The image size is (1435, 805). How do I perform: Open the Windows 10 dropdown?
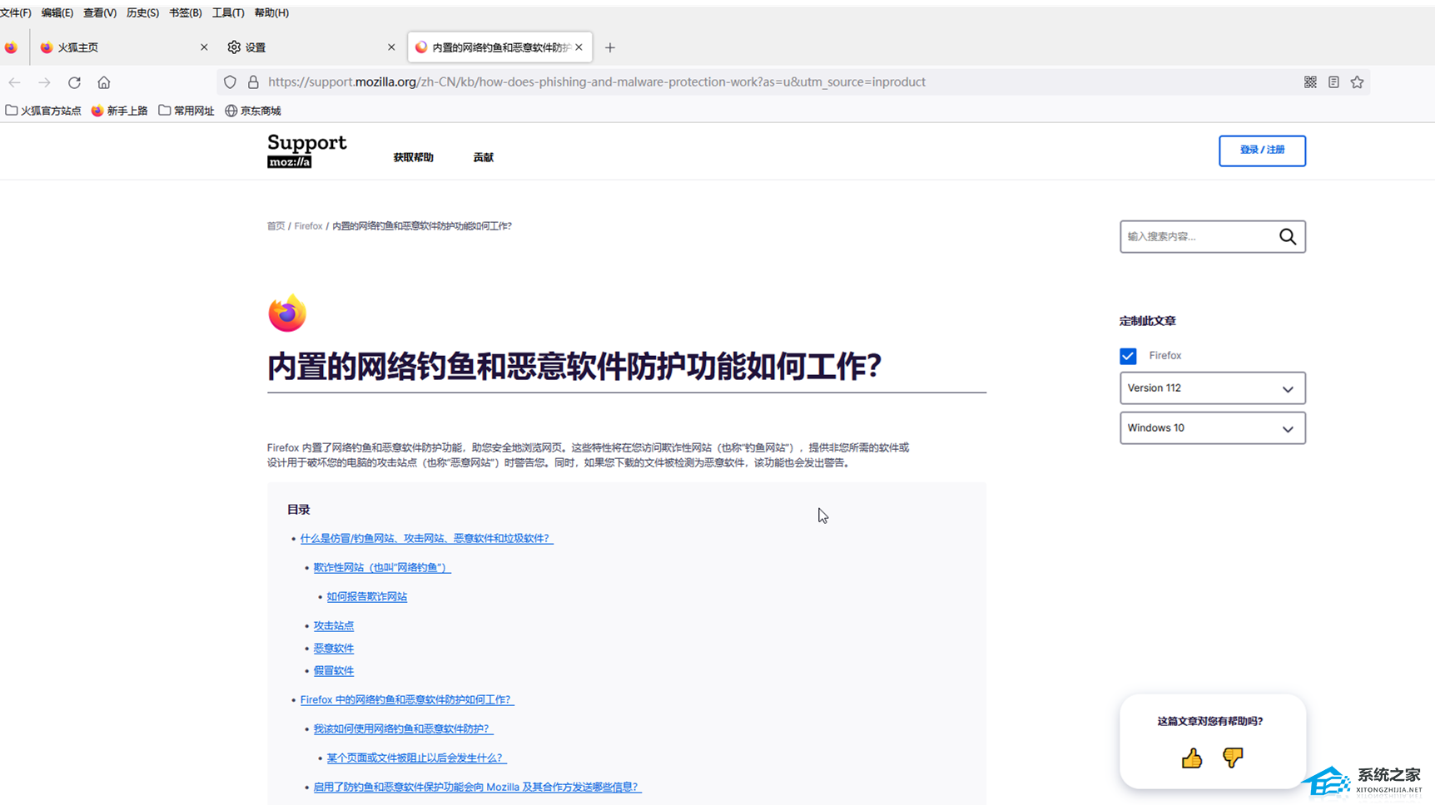coord(1212,427)
